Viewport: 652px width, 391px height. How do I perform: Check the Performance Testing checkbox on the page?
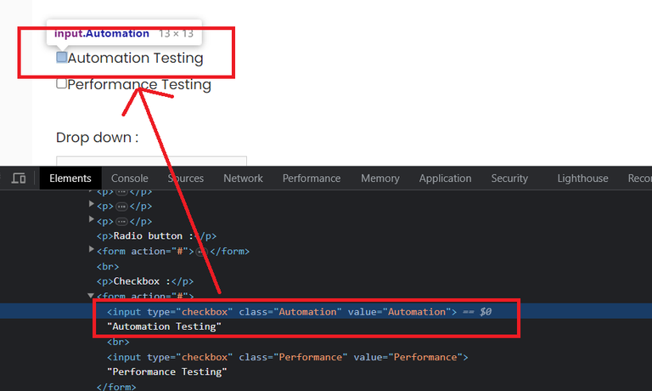click(x=61, y=83)
